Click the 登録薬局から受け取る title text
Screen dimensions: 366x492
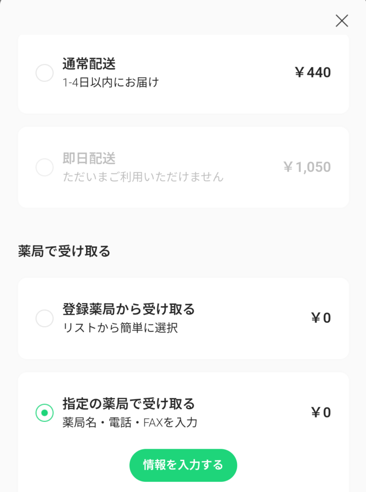(129, 309)
